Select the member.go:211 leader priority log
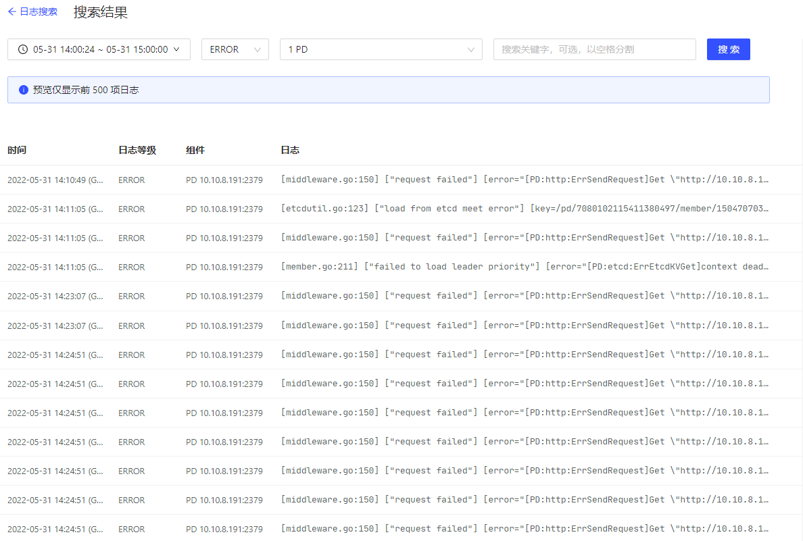Image resolution: width=803 pixels, height=541 pixels. tap(525, 267)
